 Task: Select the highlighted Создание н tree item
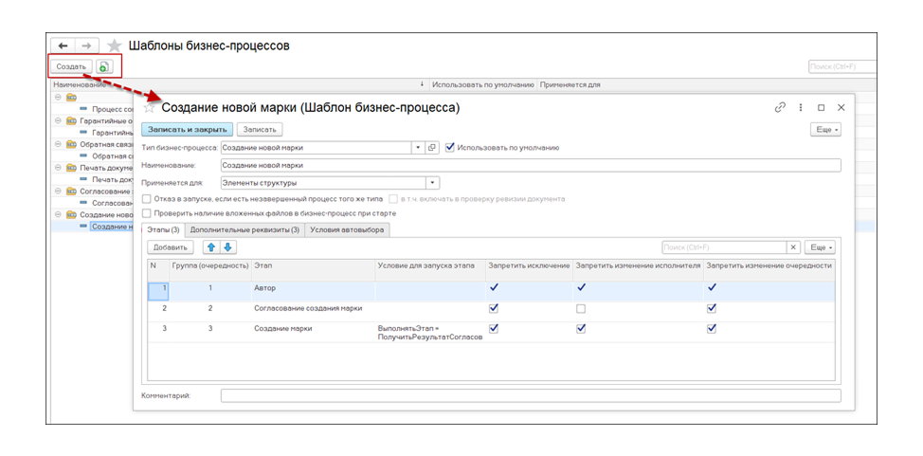113,227
